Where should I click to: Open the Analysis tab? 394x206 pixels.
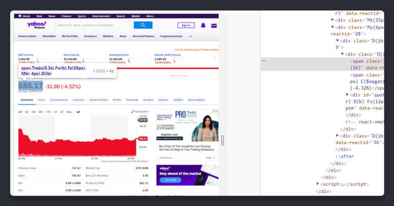click(148, 100)
